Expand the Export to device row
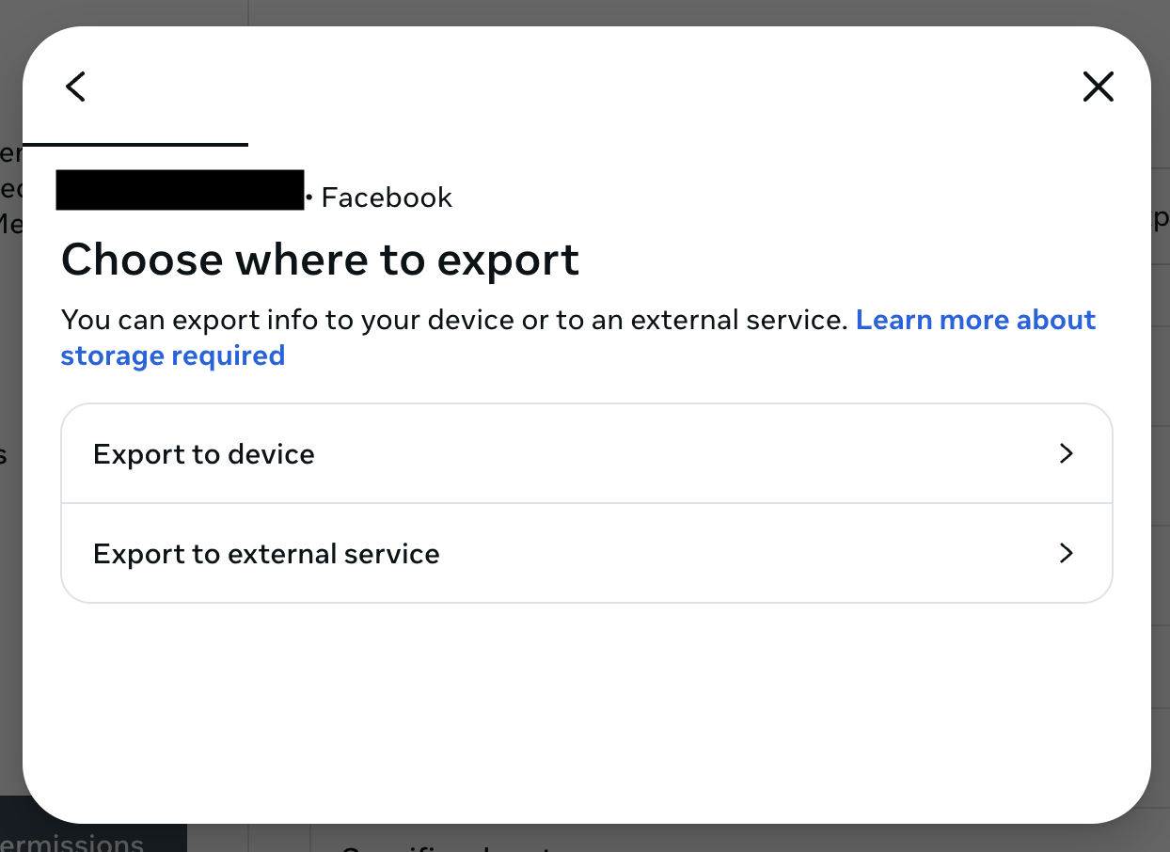1170x852 pixels. [x=587, y=453]
